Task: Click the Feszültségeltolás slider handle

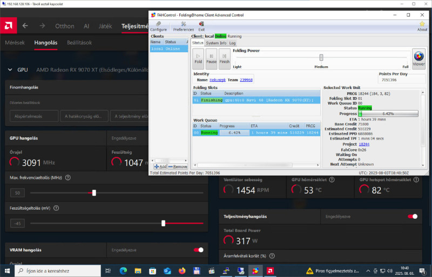Action: [x=164, y=223]
